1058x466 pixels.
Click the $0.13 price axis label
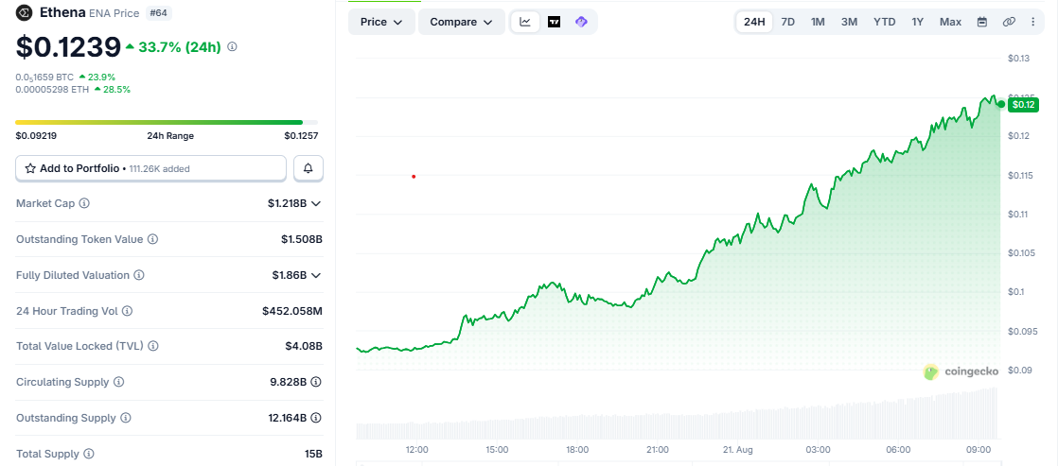pos(1019,59)
